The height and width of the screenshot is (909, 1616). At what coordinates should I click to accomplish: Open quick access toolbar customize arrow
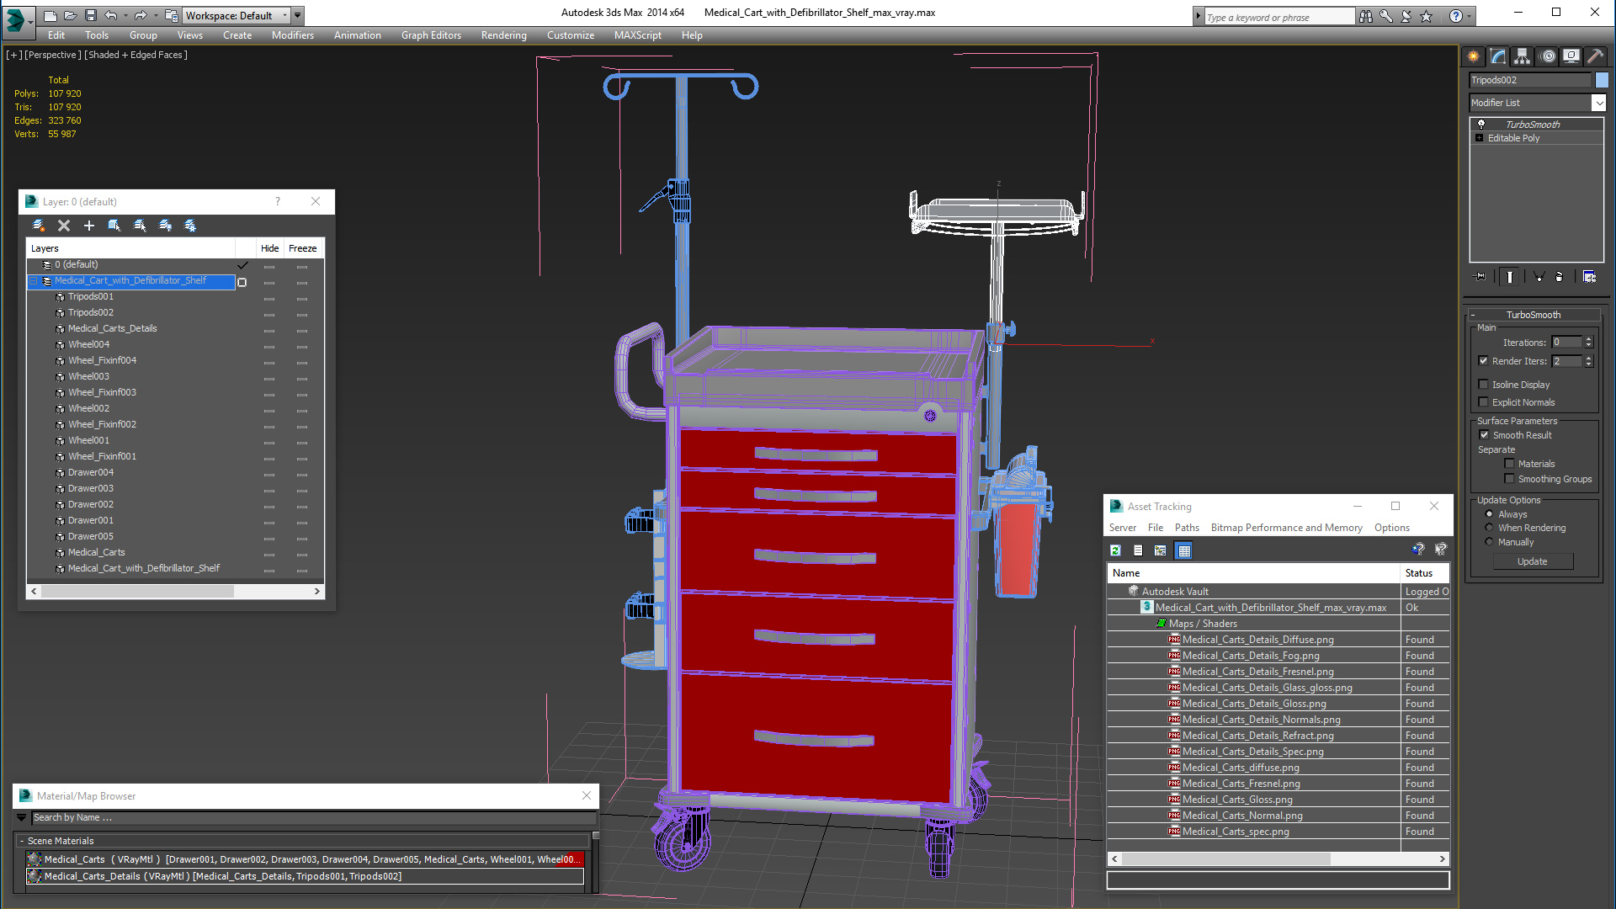click(x=297, y=15)
